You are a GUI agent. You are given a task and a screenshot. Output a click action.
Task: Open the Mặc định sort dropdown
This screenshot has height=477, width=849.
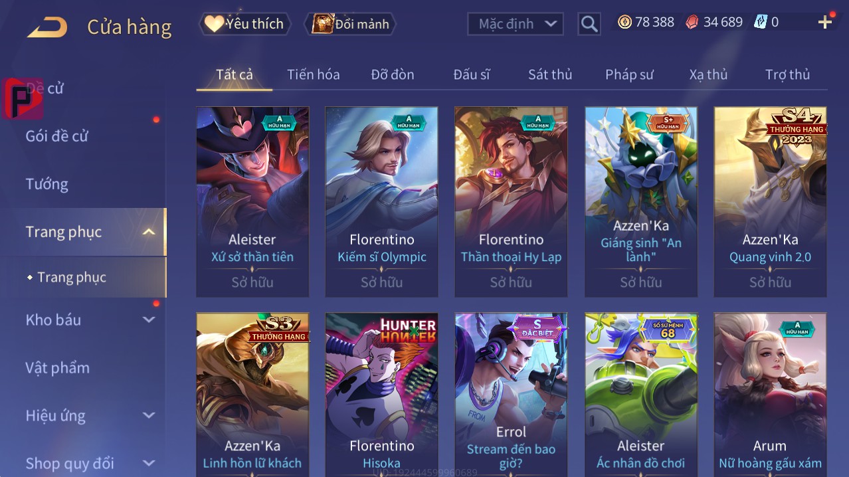pyautogui.click(x=516, y=24)
